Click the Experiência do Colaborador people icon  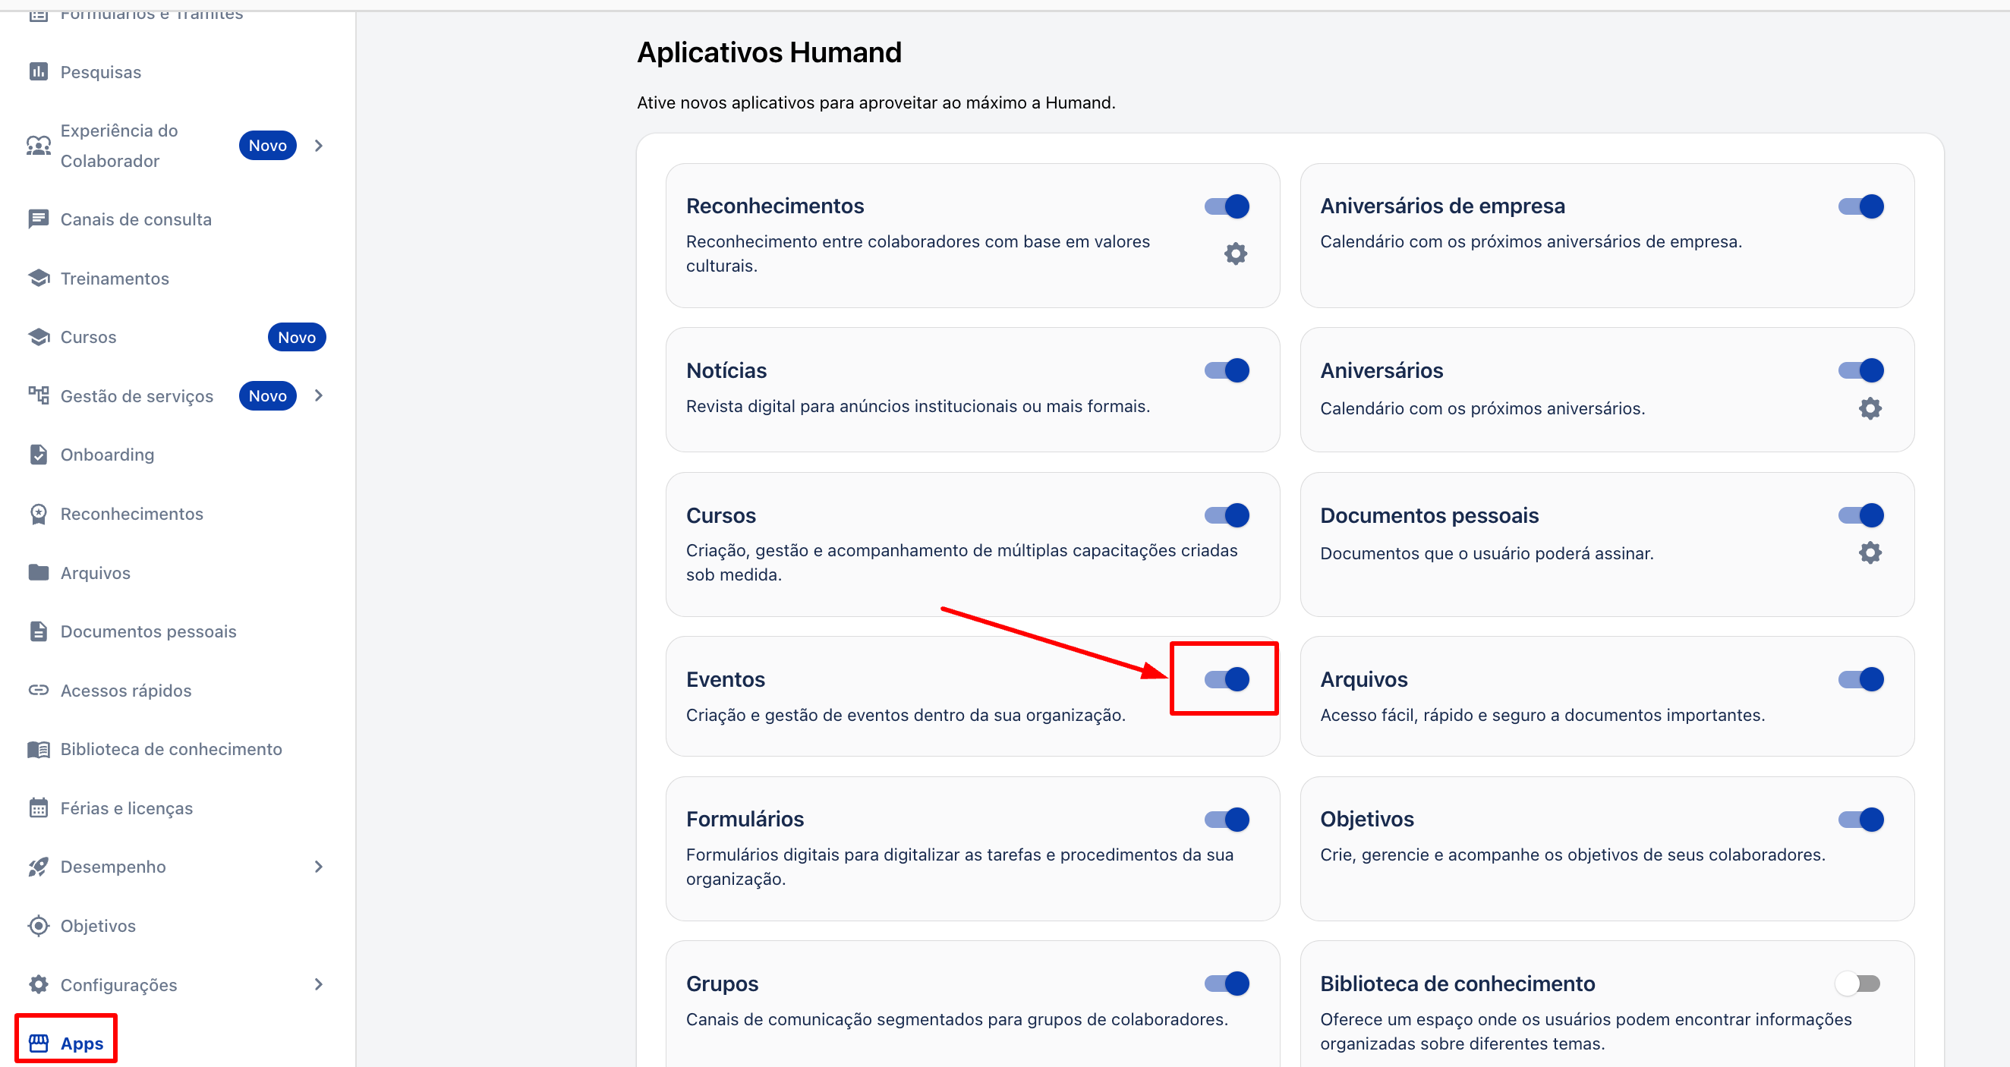click(38, 146)
